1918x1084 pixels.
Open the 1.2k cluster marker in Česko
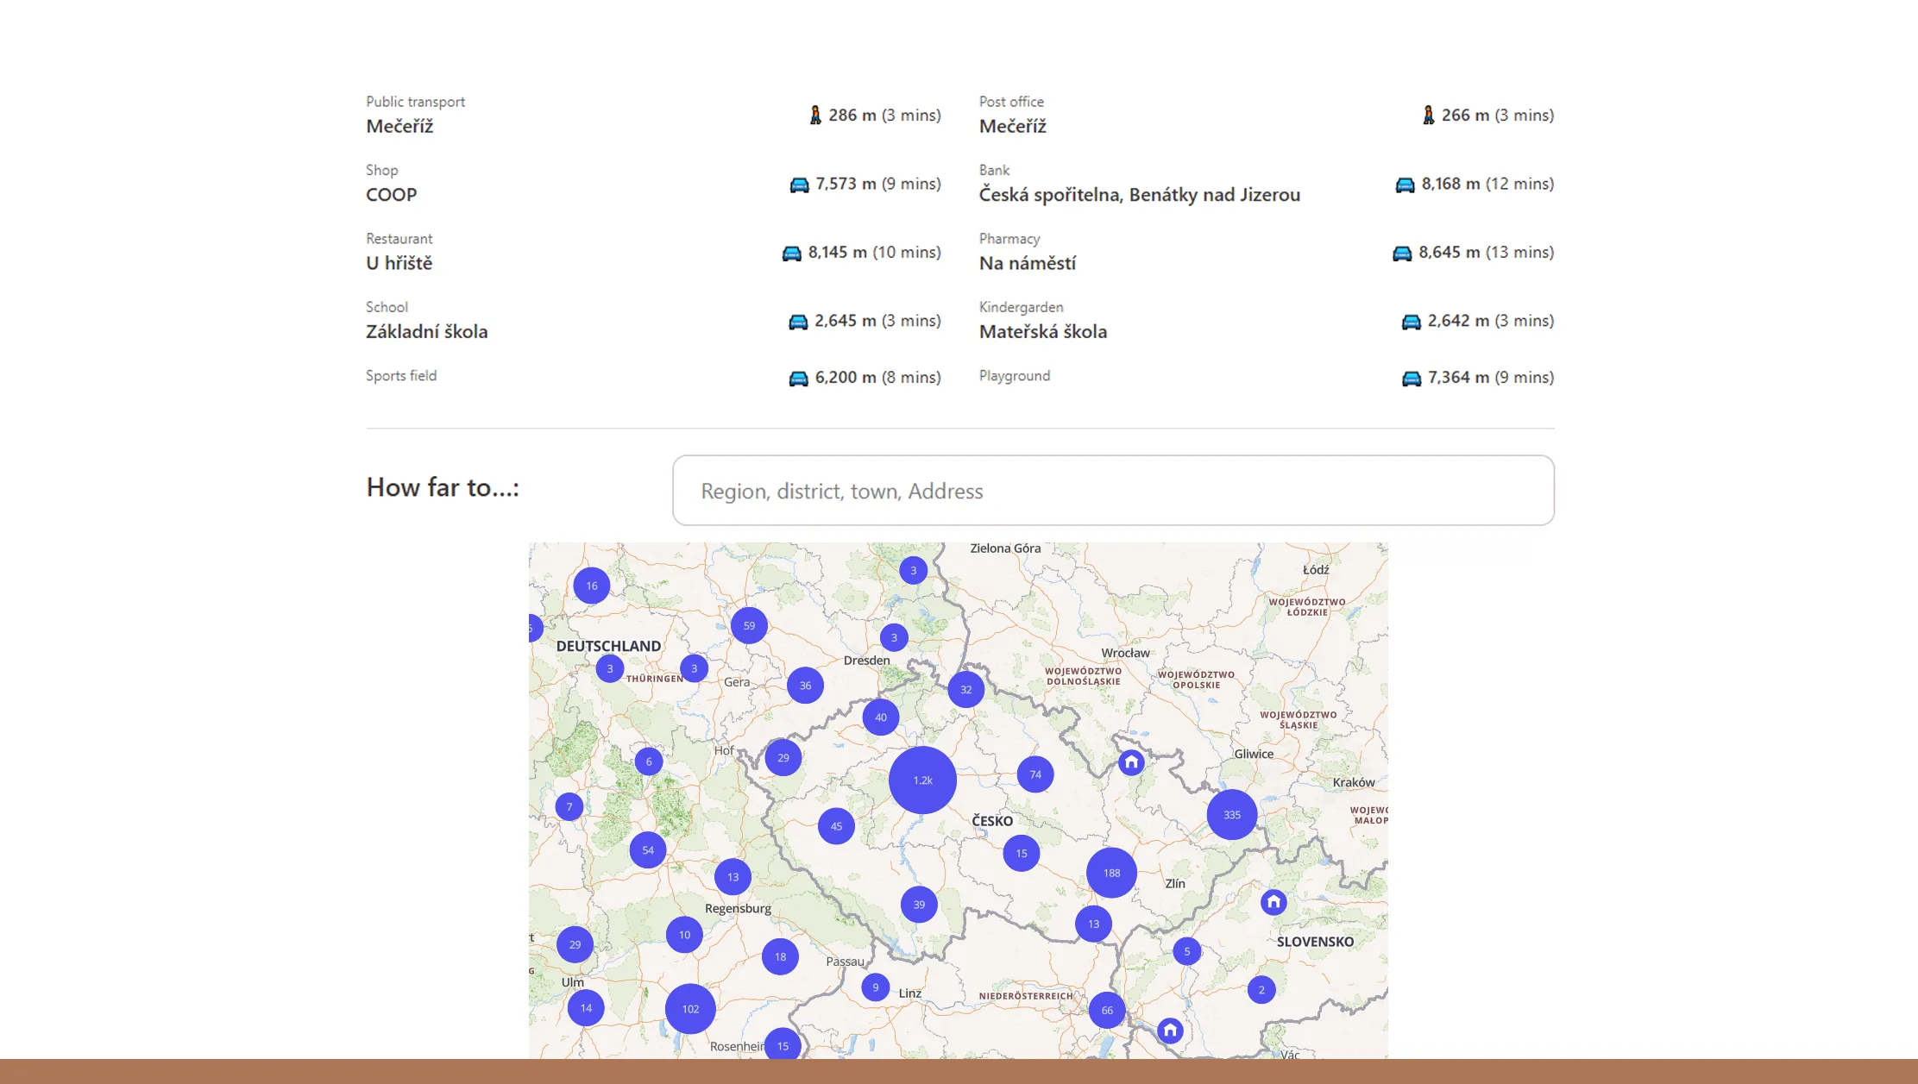click(922, 779)
